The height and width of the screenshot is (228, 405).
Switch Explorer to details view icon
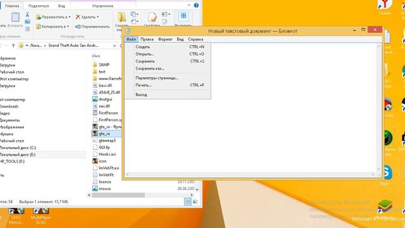coord(188,201)
